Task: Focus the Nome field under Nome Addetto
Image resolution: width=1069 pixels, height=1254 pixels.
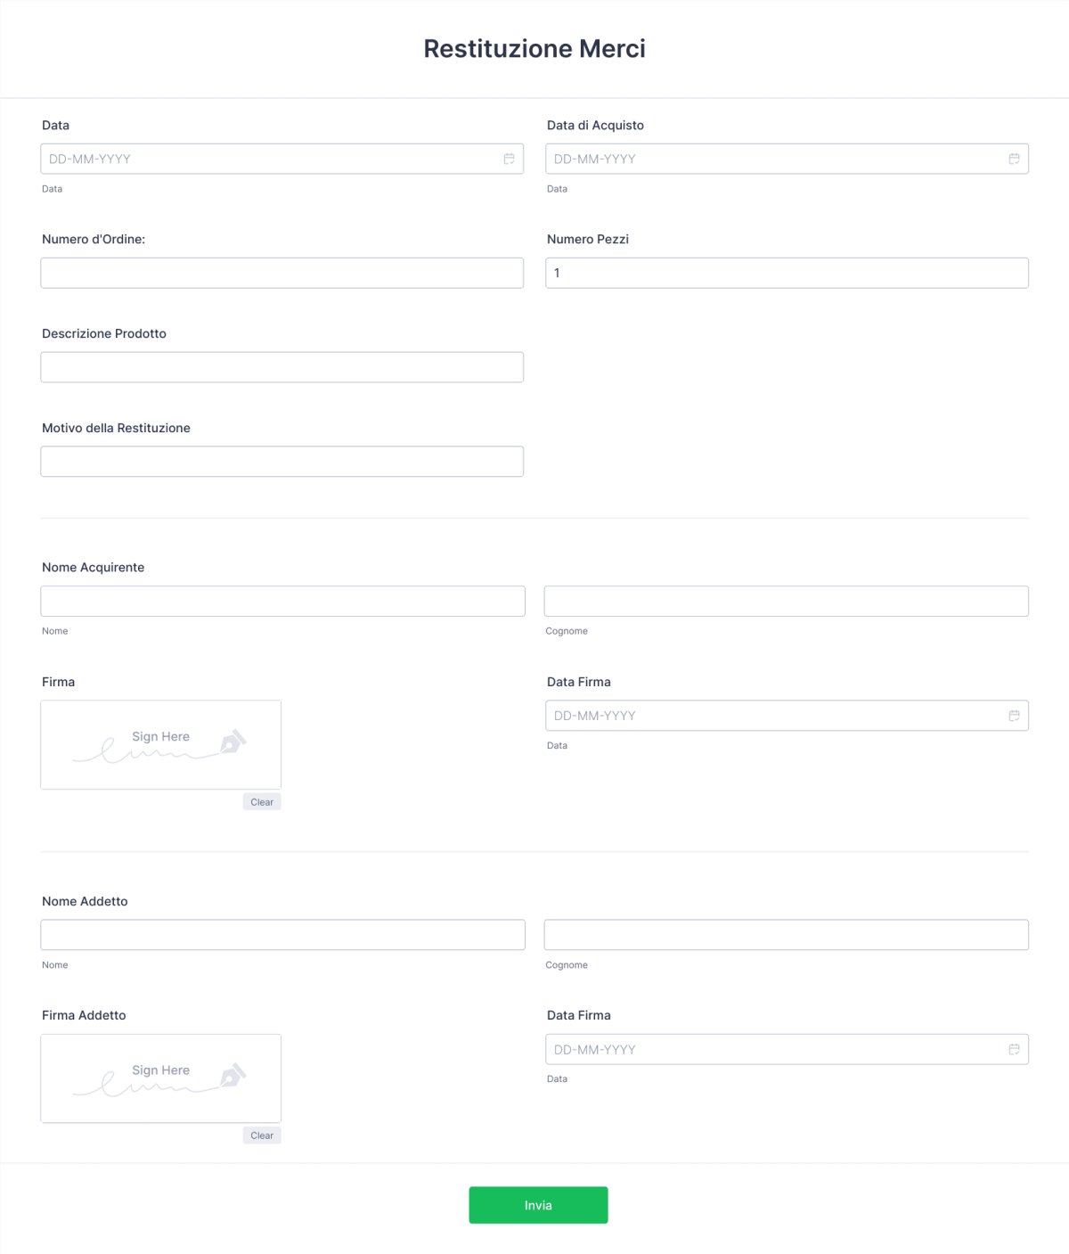Action: click(282, 934)
